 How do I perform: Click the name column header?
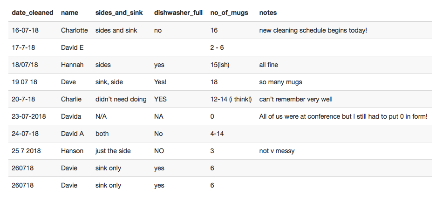69,13
